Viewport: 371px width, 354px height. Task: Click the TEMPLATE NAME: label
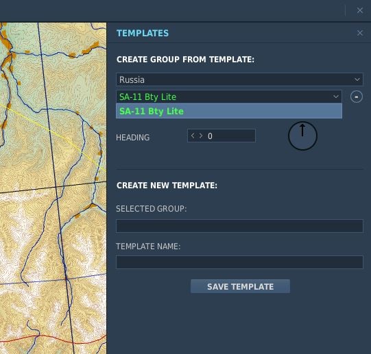(148, 246)
